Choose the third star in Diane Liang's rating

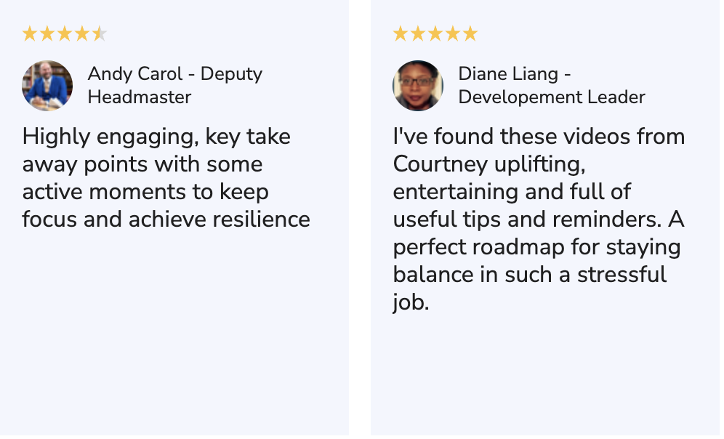click(435, 33)
